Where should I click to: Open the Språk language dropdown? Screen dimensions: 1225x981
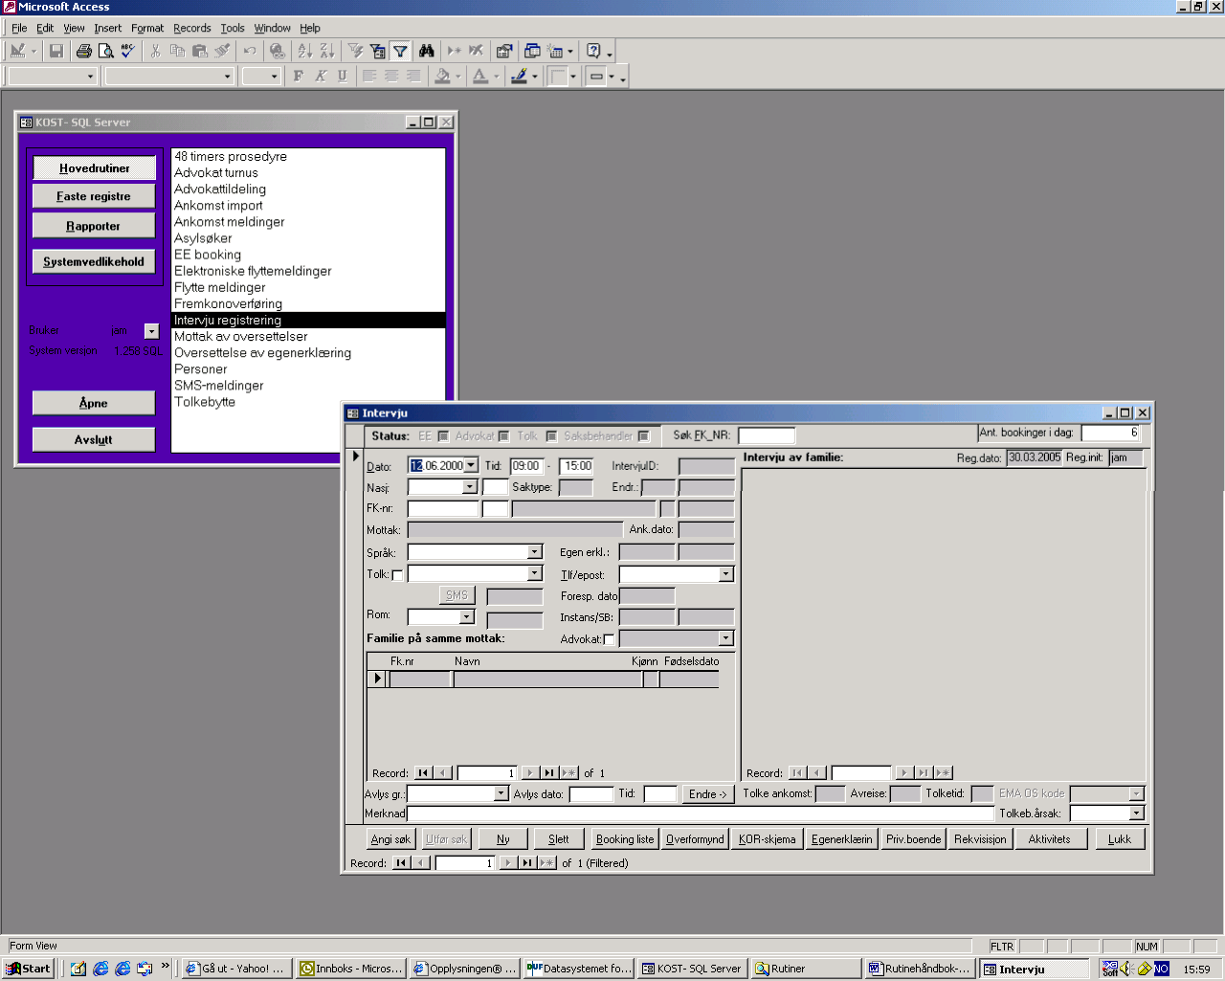(x=535, y=552)
